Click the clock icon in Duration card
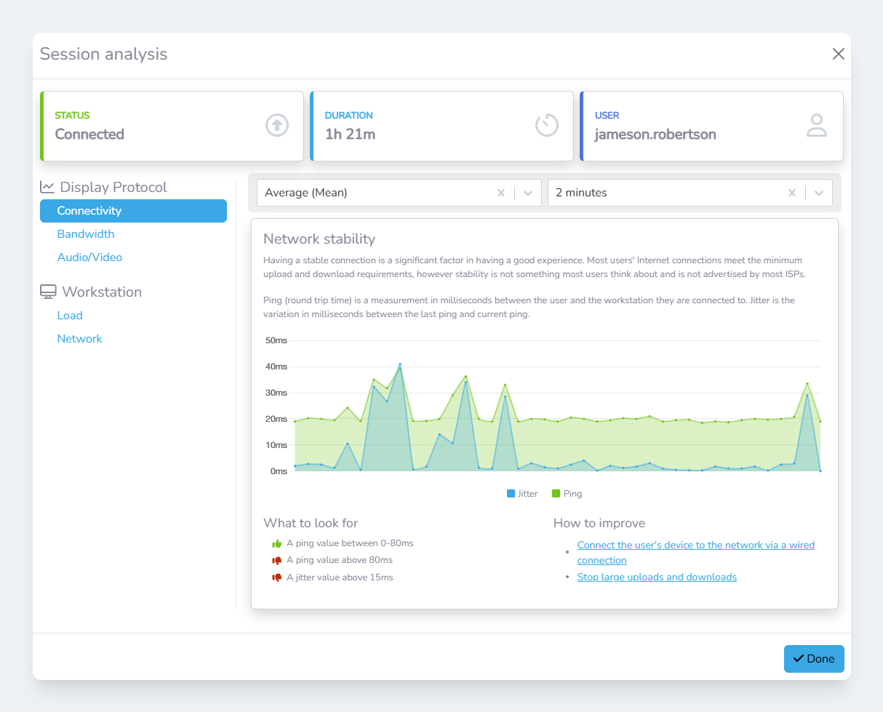883x712 pixels. click(x=546, y=125)
